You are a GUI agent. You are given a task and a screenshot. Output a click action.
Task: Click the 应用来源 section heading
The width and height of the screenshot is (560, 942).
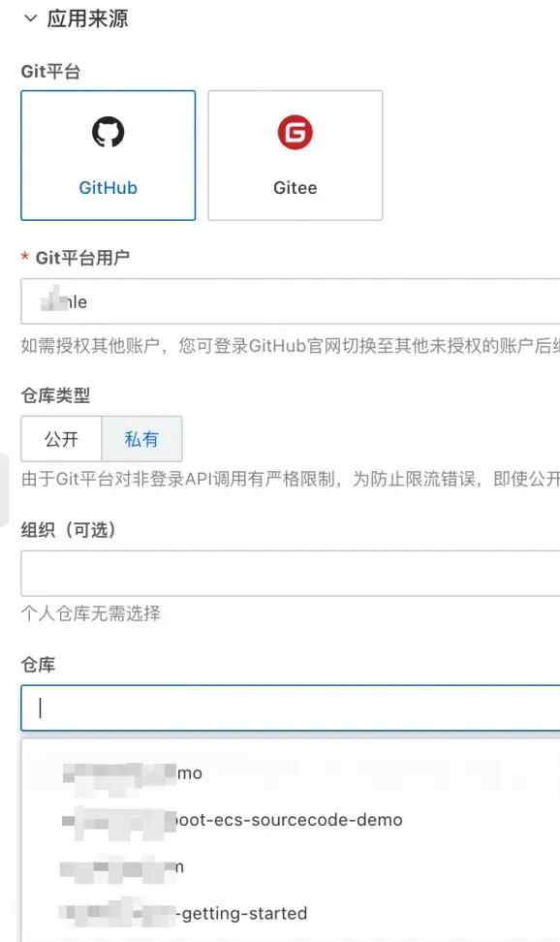point(88,18)
